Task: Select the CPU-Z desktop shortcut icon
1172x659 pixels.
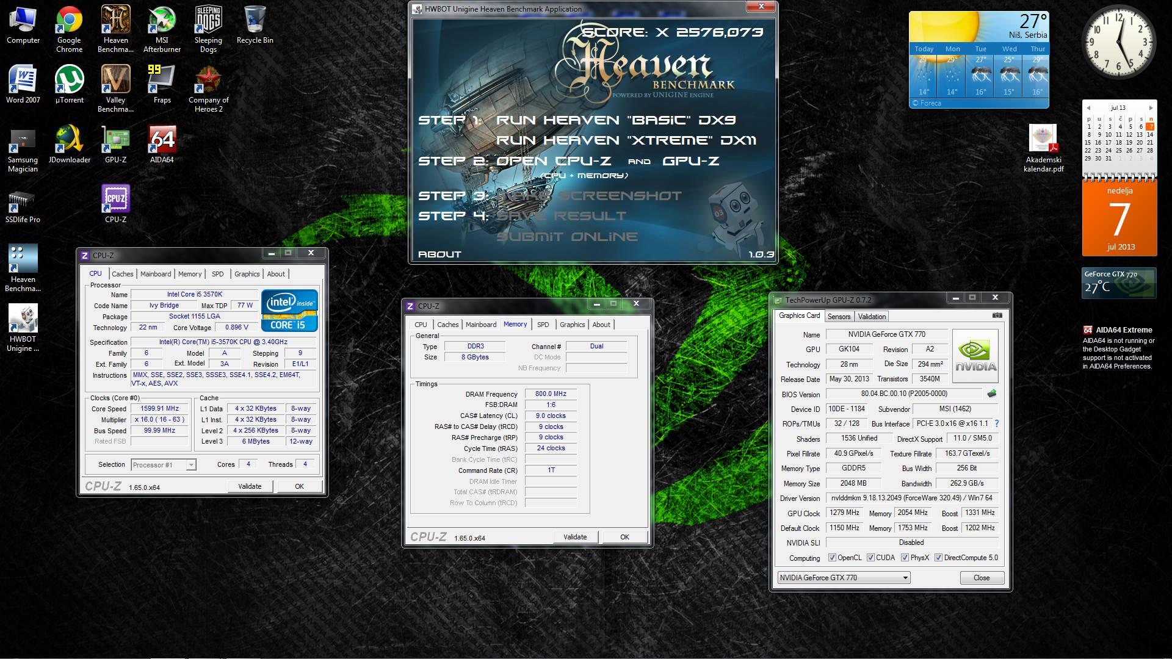Action: coord(115,204)
